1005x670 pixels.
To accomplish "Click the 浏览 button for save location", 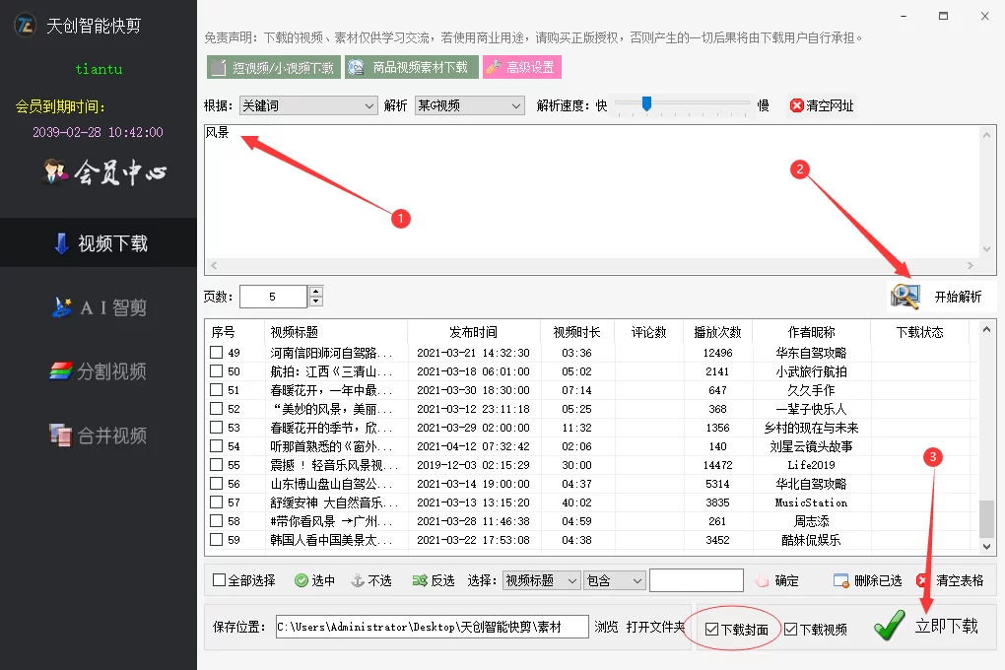I will (x=606, y=627).
